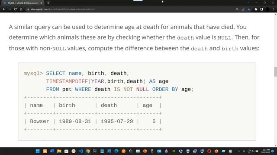Open Microsoft Edge from the taskbar
The height and width of the screenshot is (155, 277).
(x=116, y=151)
